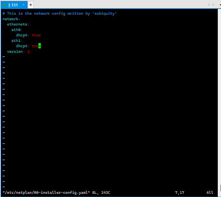Click the 'All' scroll position indicator

coord(210,193)
